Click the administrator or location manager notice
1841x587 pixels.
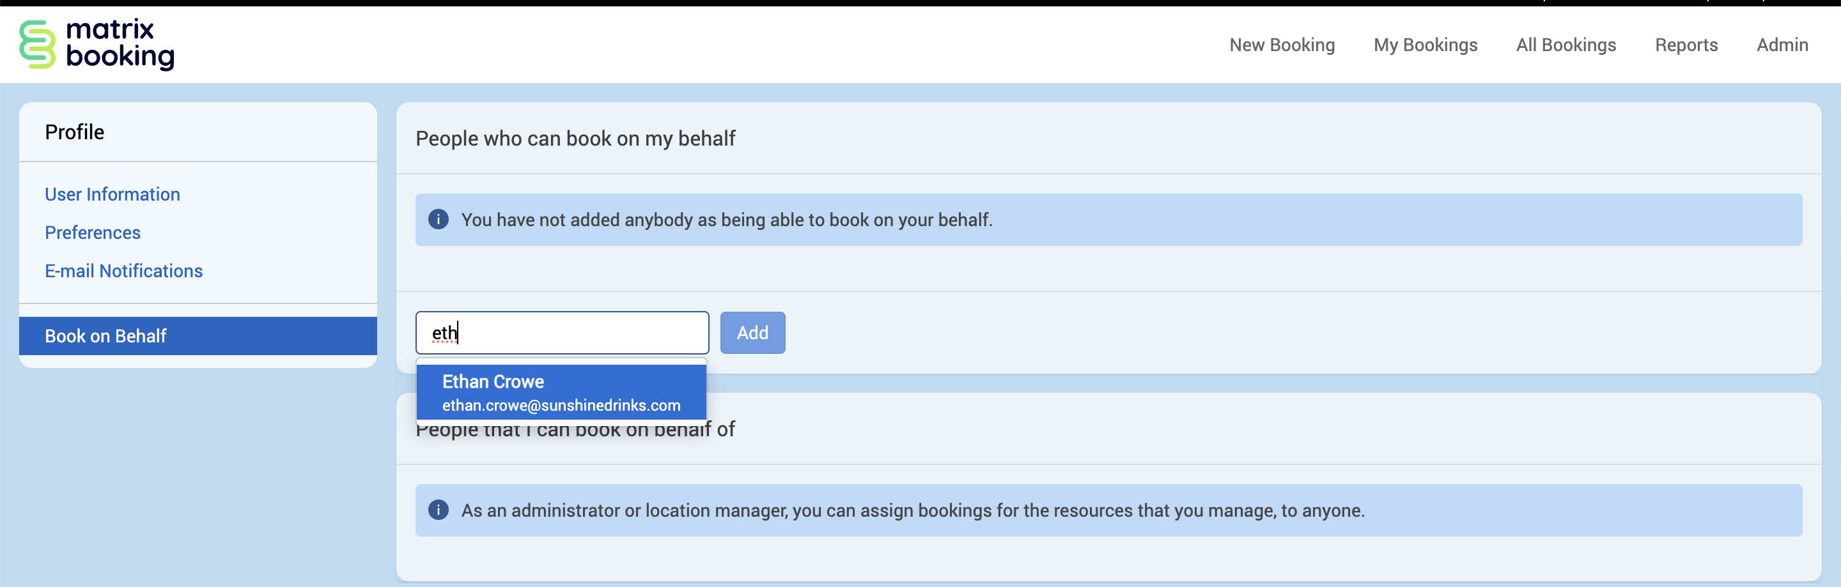912,510
